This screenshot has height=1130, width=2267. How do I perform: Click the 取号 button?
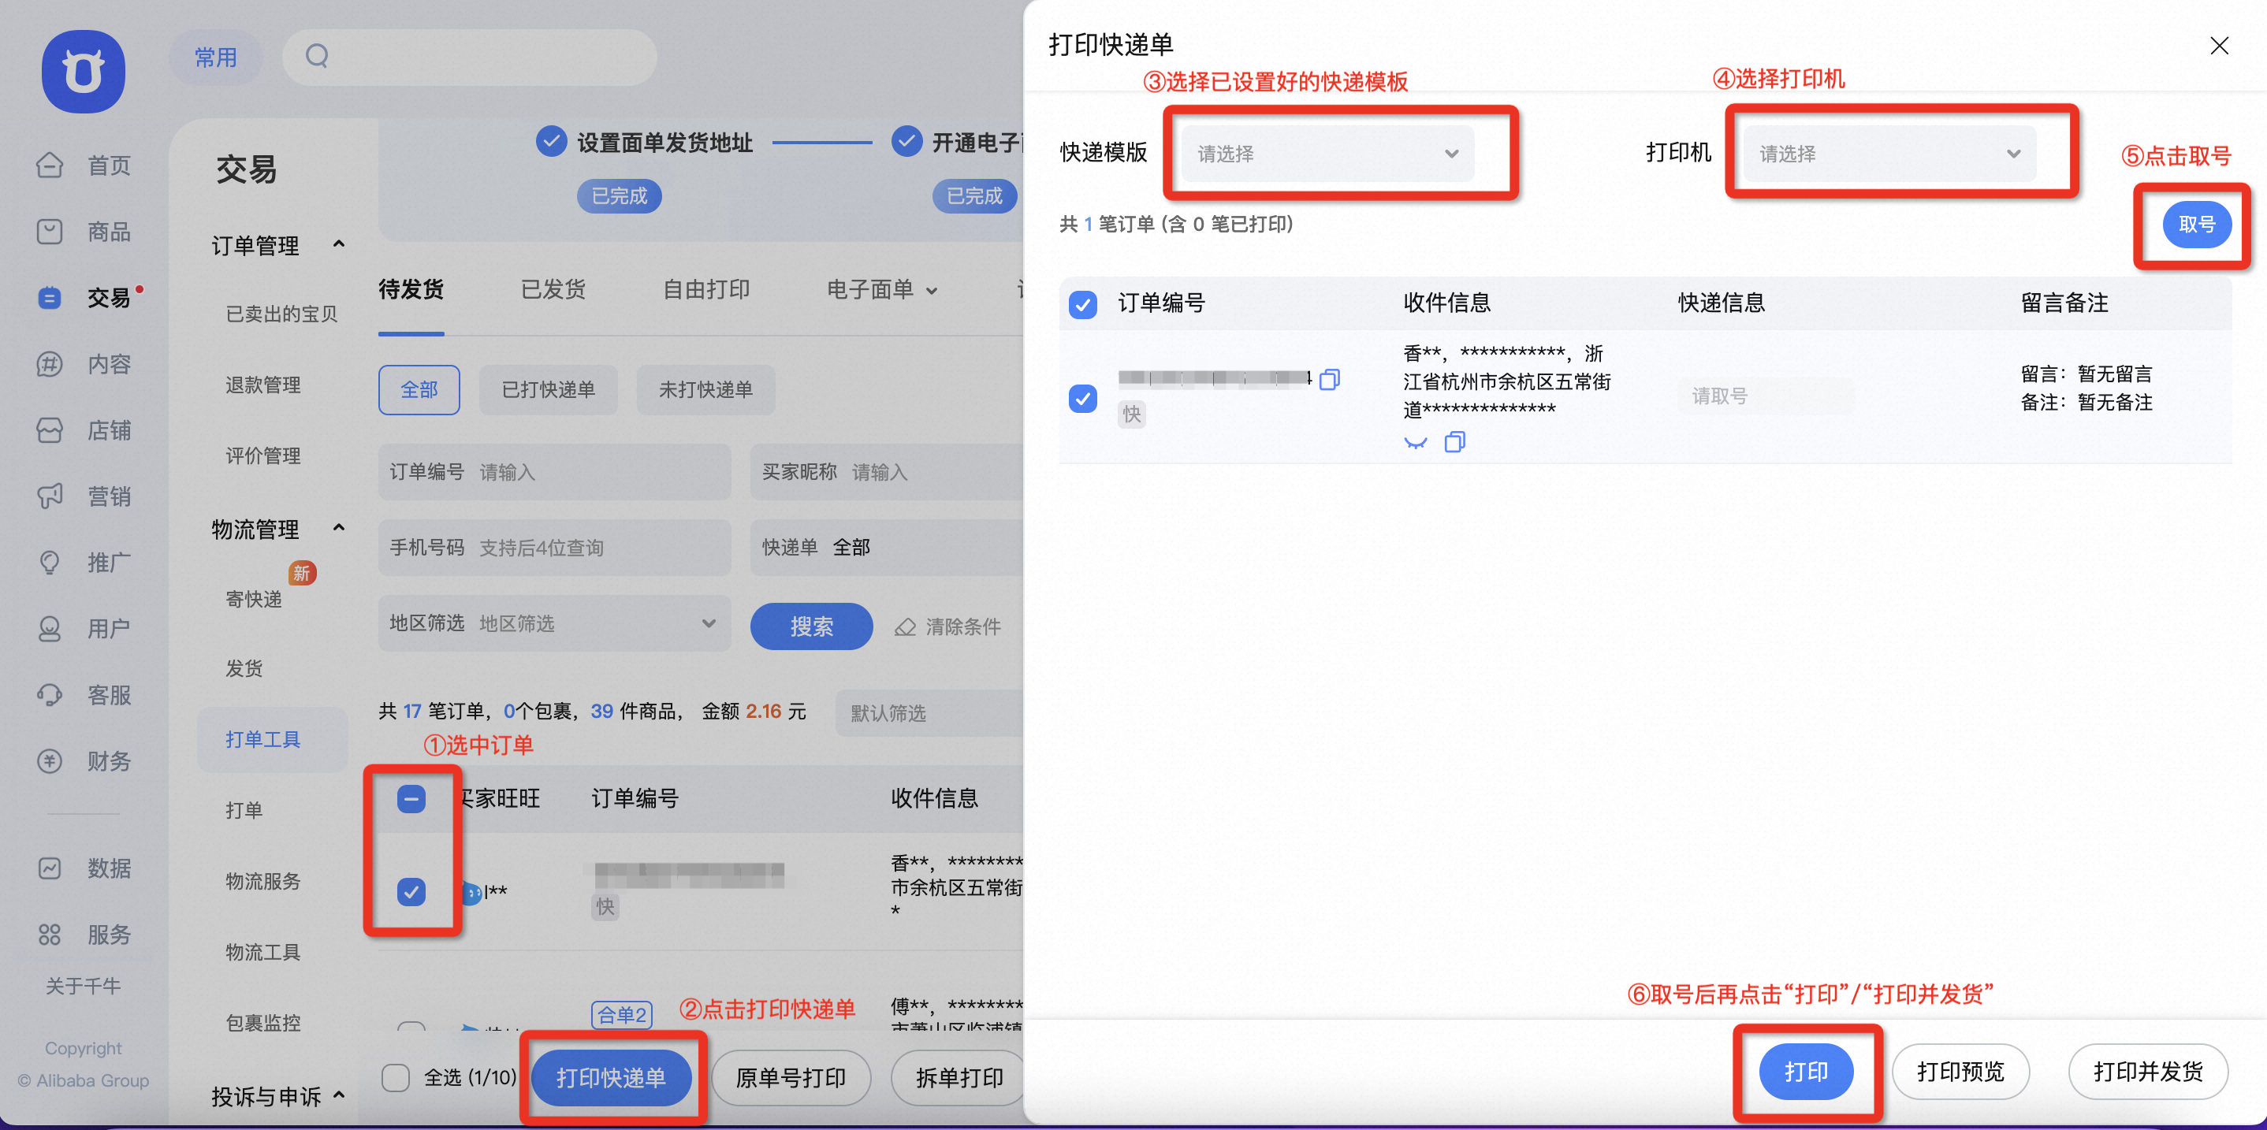point(2196,225)
